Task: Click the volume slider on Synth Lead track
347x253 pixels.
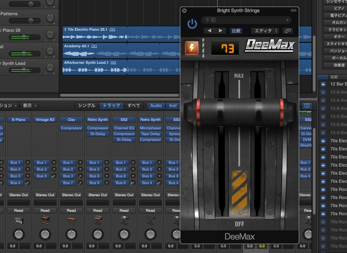Action: (25, 71)
